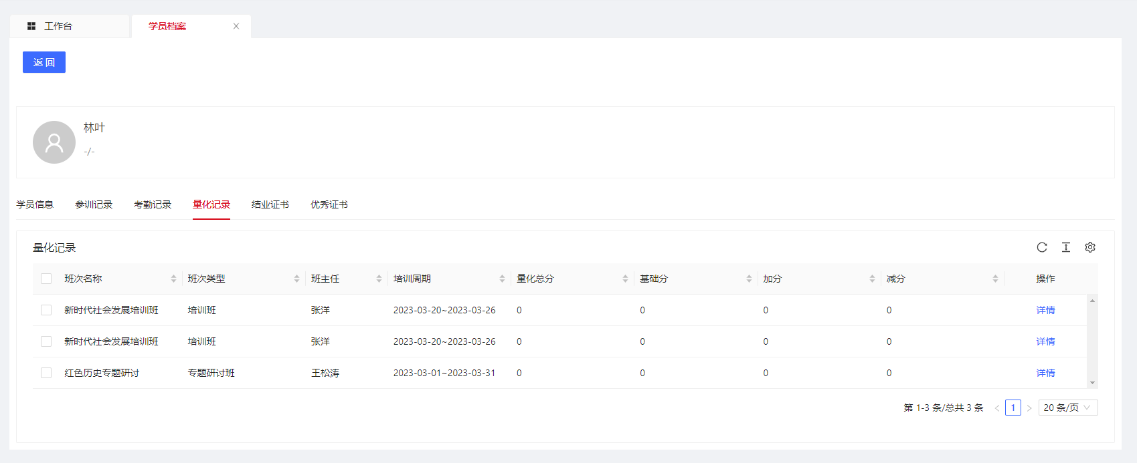The width and height of the screenshot is (1137, 463).
Task: Select first 新时代社会发展培训班 row checkbox
Action: (46, 310)
